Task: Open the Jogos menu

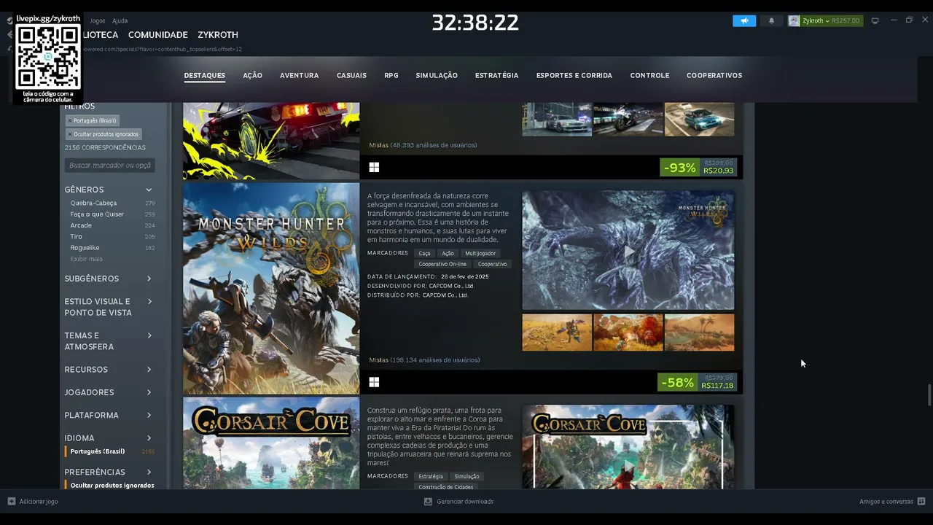Action: (x=97, y=20)
